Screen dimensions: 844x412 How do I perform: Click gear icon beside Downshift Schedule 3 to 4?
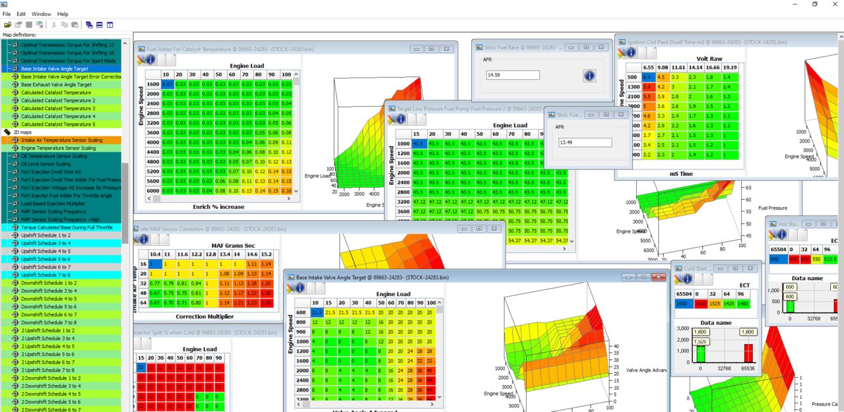point(16,291)
